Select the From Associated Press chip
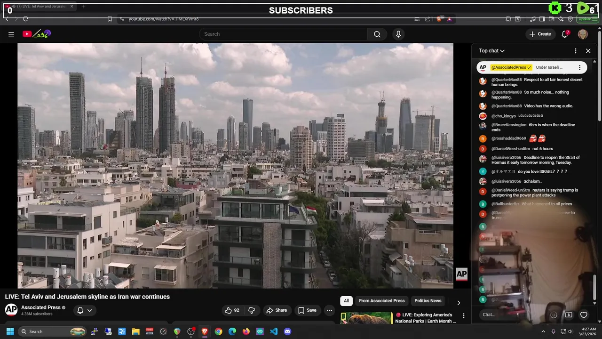Screen dimensions: 602x339 [381, 301]
